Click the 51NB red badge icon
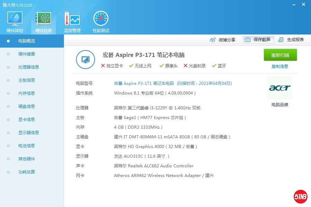311x207 pixels. [300, 197]
